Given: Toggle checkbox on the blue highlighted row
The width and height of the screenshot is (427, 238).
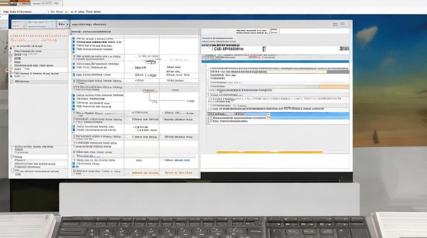Looking at the screenshot, I should pos(209,114).
